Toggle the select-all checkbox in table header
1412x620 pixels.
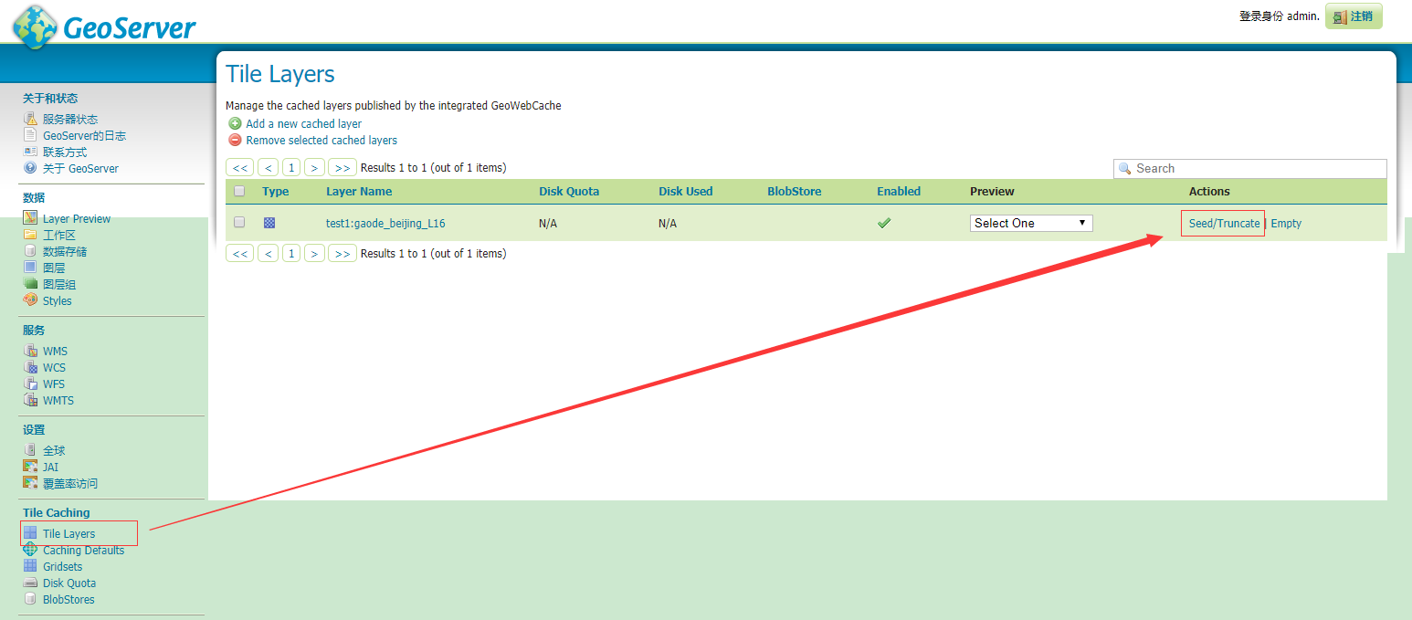click(x=239, y=191)
